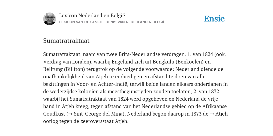Viewport: 273px width, 136px height.
Task: Click the year 1872 in the paragraph
Action: [214, 91]
